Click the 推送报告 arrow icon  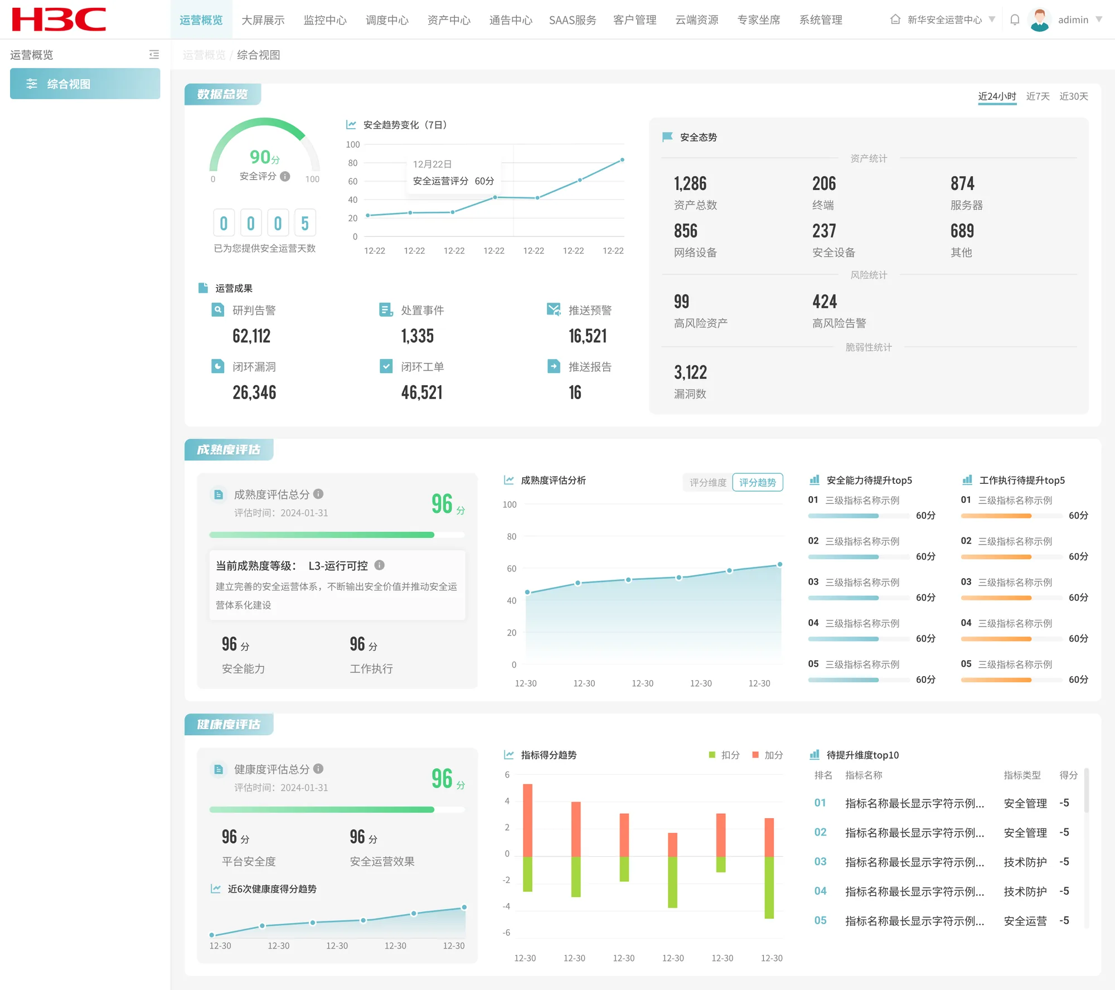(554, 366)
